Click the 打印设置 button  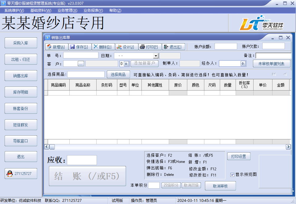[239, 156]
